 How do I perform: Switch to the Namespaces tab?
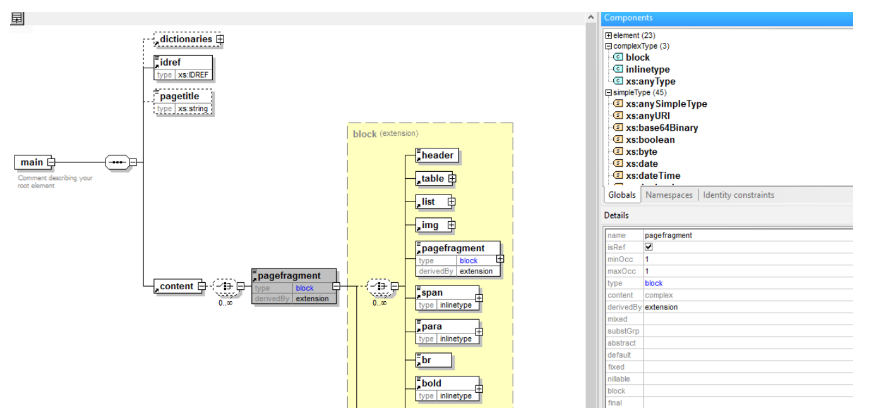click(669, 195)
